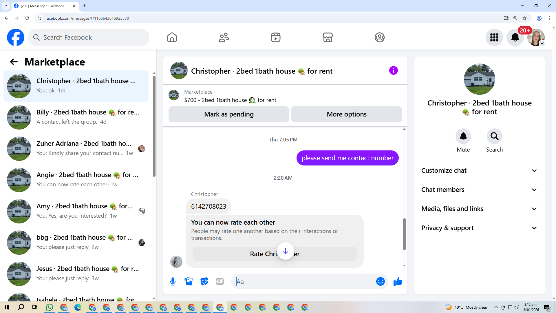
Task: Send a thumbs up like
Action: pos(398,281)
